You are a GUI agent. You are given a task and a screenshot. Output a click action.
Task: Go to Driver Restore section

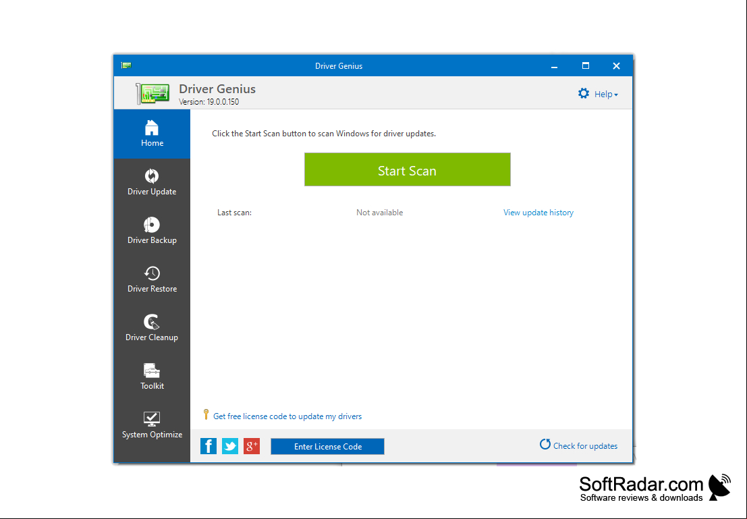(x=152, y=280)
